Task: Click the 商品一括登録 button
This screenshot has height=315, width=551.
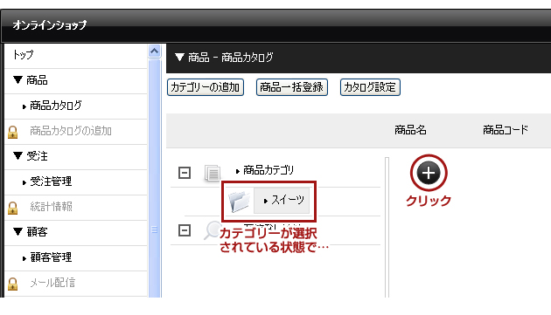Action: pos(291,87)
